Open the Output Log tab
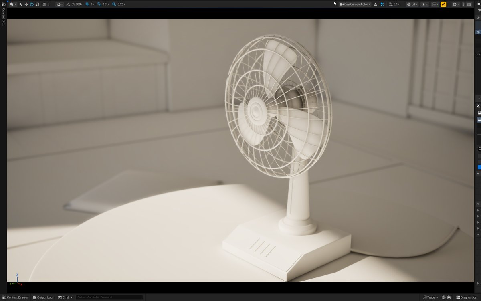This screenshot has height=301, width=481. (x=42, y=297)
